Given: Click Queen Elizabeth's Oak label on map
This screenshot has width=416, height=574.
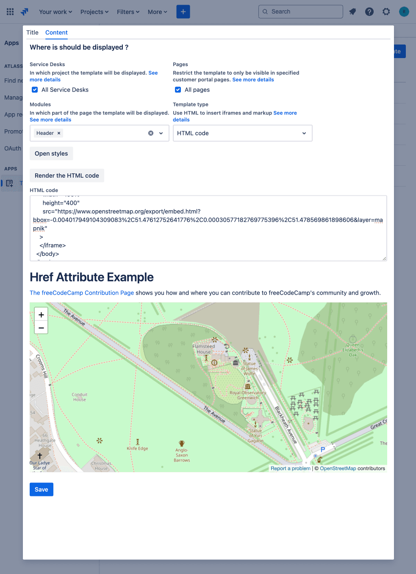Looking at the screenshot, I should [x=353, y=350].
